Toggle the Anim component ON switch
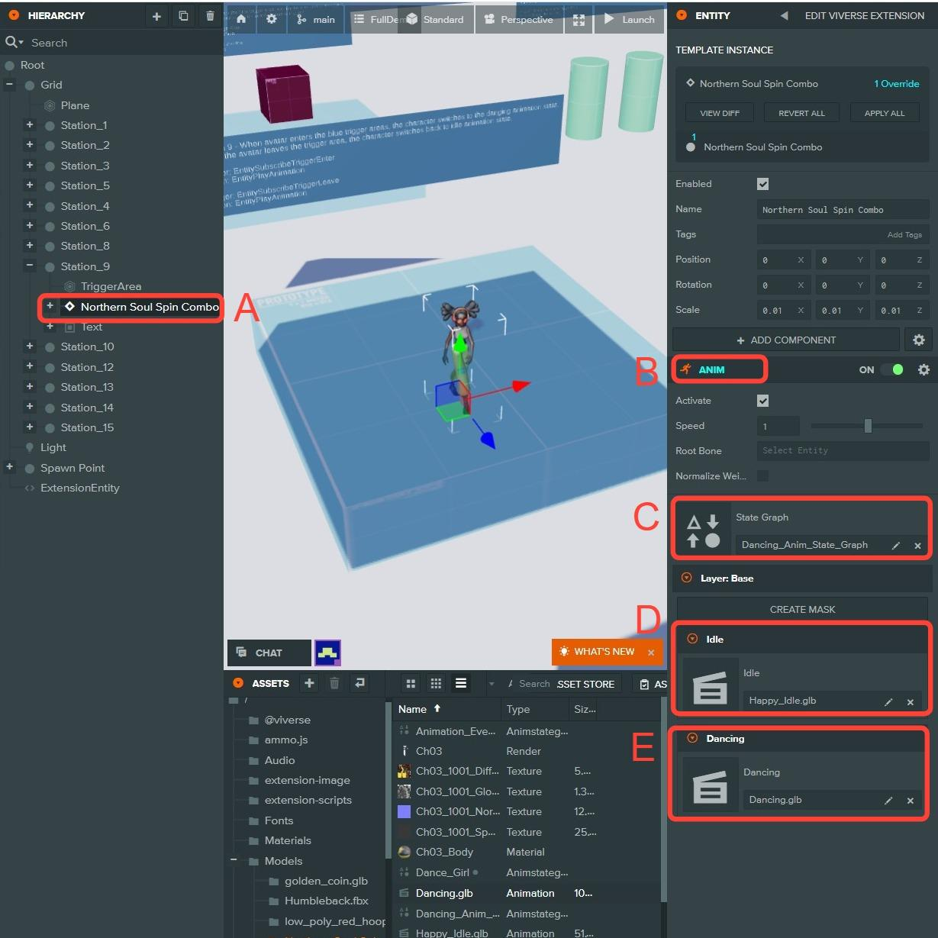 (891, 369)
